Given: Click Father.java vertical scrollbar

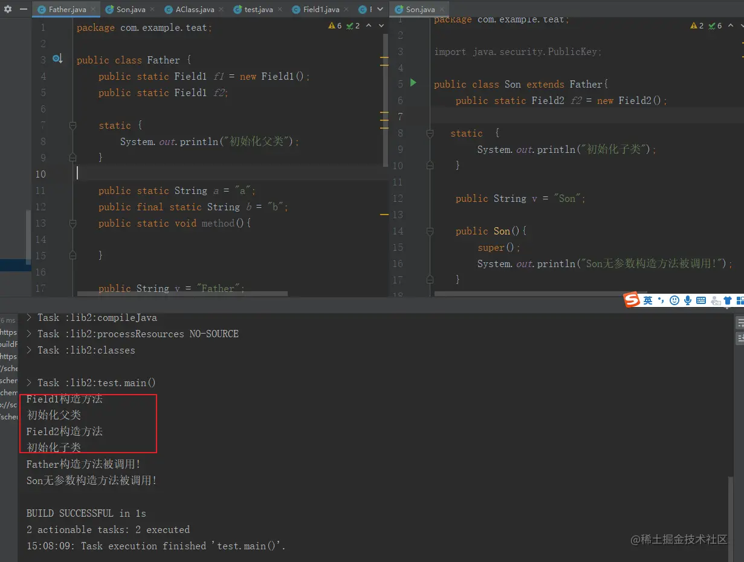Looking at the screenshot, I should (386, 100).
